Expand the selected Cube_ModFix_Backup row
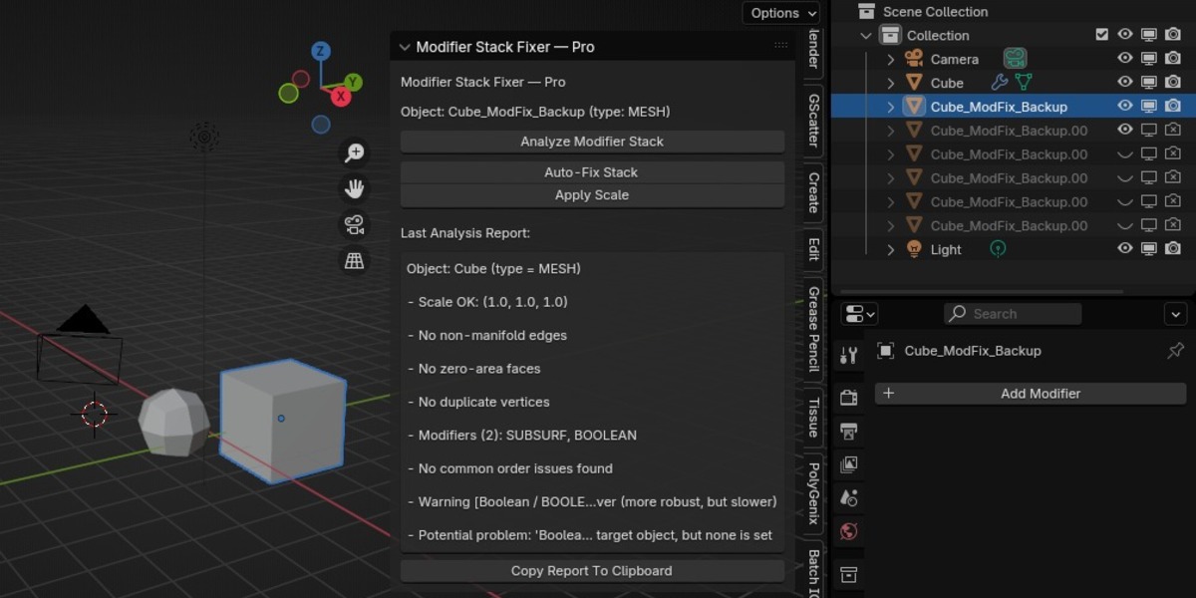1196x598 pixels. 891,107
